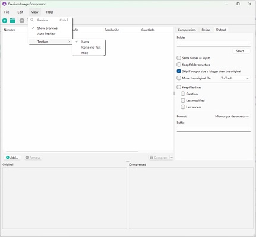The width and height of the screenshot is (256, 237).
Task: Open the Compress button dropdown arrow
Action: click(x=172, y=158)
